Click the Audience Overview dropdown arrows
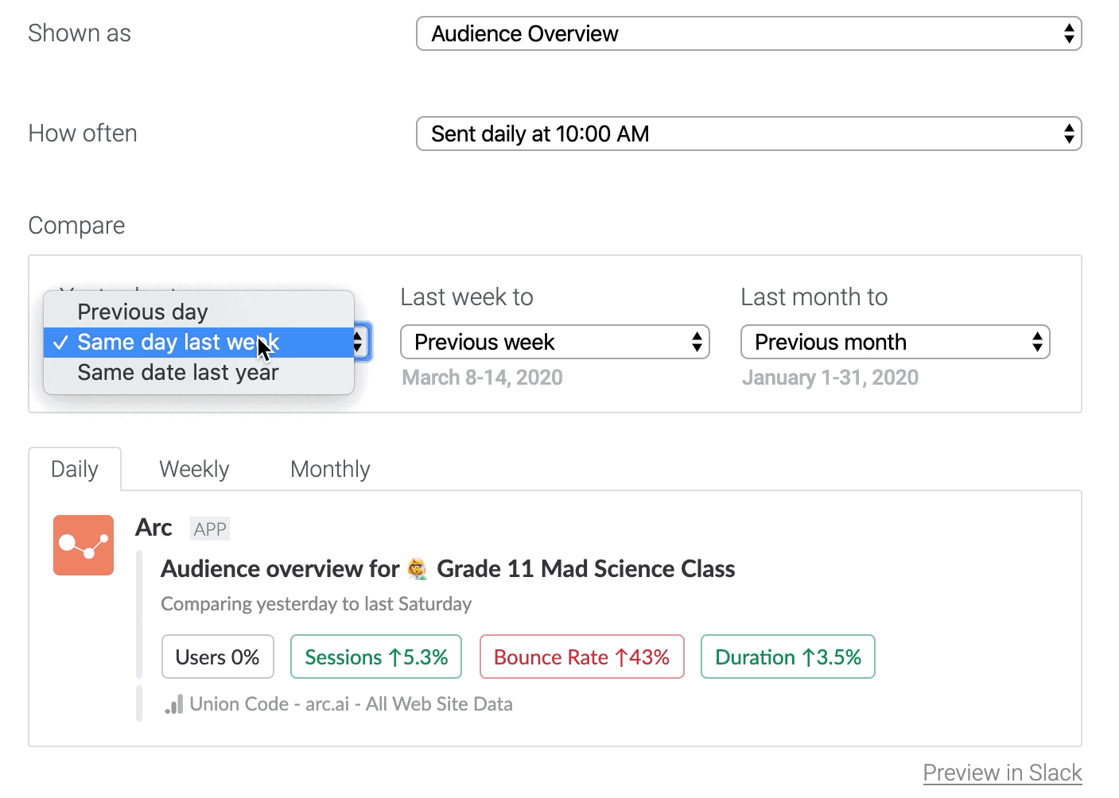The image size is (1119, 798). 1069,33
